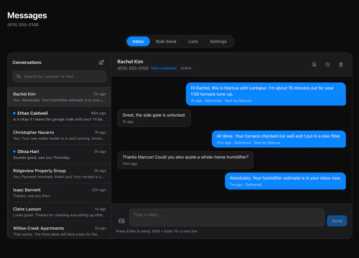Click '7m ago · Delivered' status text
This screenshot has width=359, height=258.
[x=246, y=185]
